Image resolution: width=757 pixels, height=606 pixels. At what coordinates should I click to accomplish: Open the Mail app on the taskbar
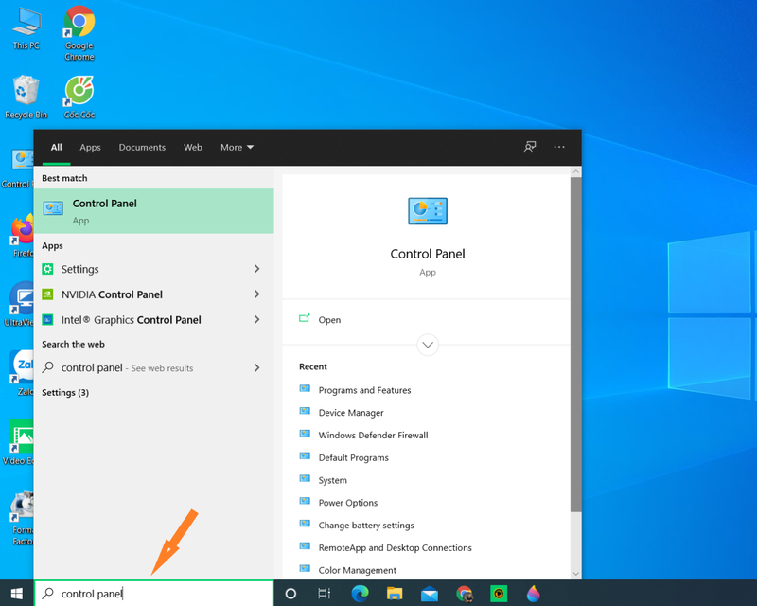(430, 594)
